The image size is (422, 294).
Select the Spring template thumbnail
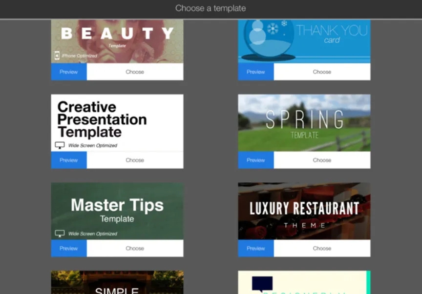click(x=304, y=123)
